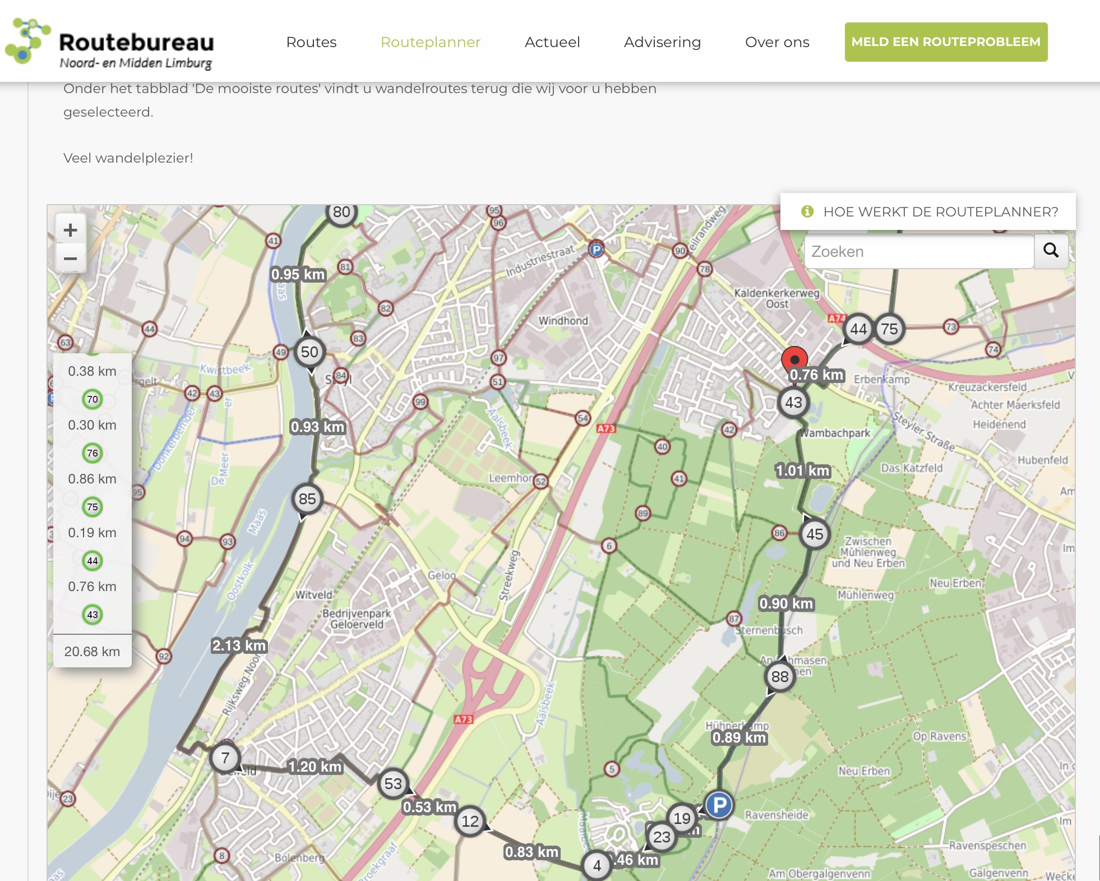
Task: Click Meld een routeprobleem button
Action: tap(946, 42)
